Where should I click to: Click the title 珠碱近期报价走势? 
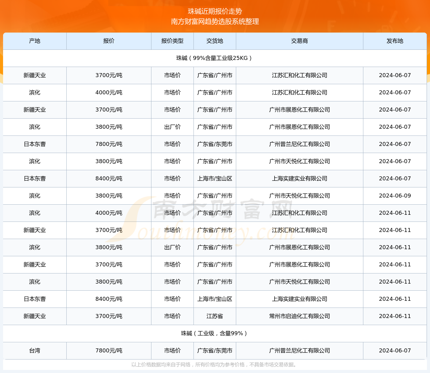click(215, 11)
